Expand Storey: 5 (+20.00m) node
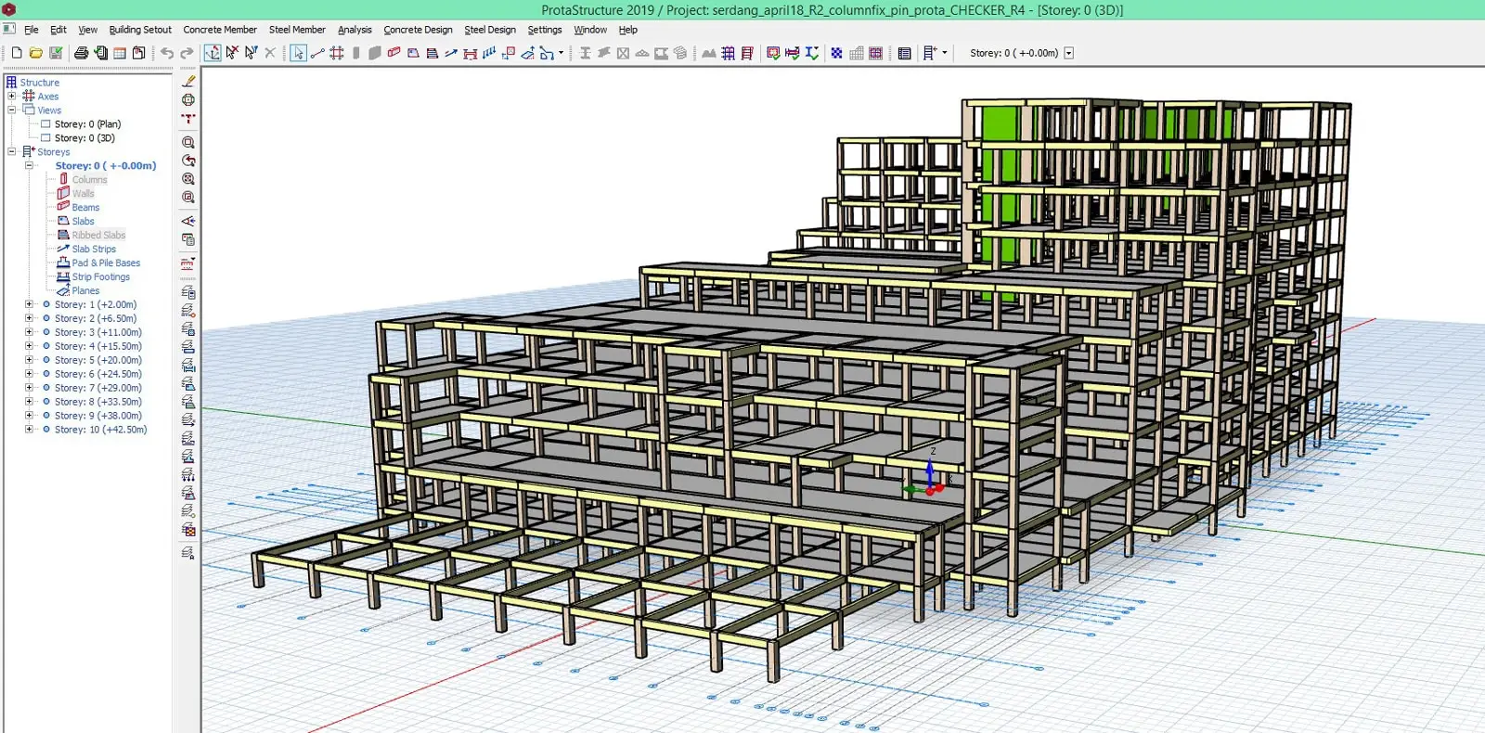 pos(29,360)
